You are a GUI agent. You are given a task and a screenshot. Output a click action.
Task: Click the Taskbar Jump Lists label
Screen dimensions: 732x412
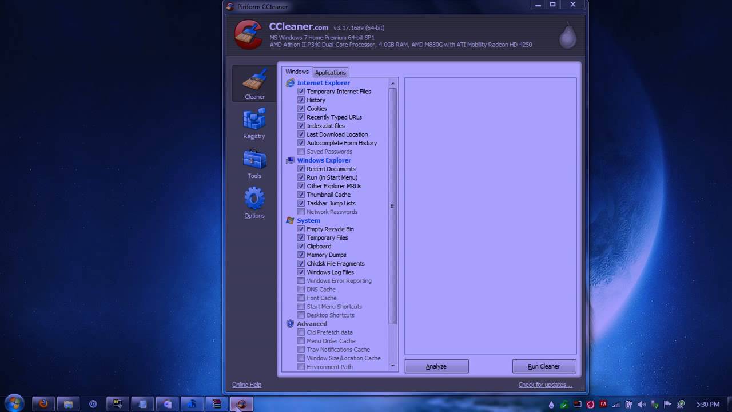pyautogui.click(x=331, y=203)
